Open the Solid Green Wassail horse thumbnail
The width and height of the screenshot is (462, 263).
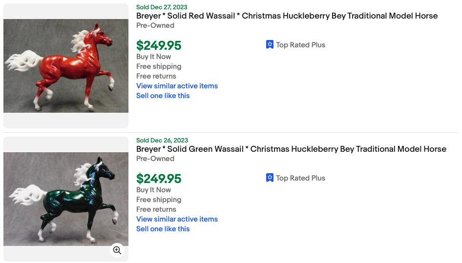point(66,199)
